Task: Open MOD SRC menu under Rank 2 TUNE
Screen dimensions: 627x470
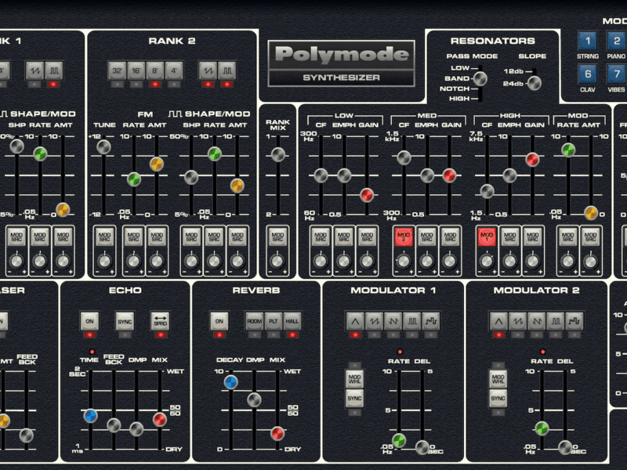Action: coord(104,237)
